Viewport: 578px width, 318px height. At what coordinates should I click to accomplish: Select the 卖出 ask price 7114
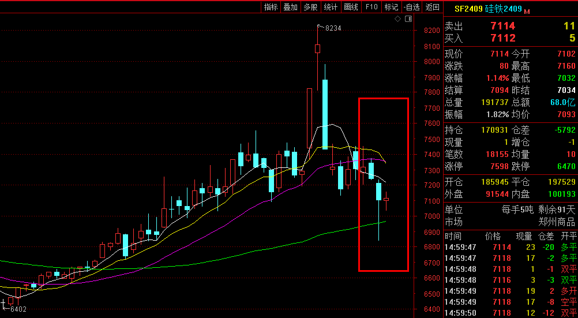502,26
